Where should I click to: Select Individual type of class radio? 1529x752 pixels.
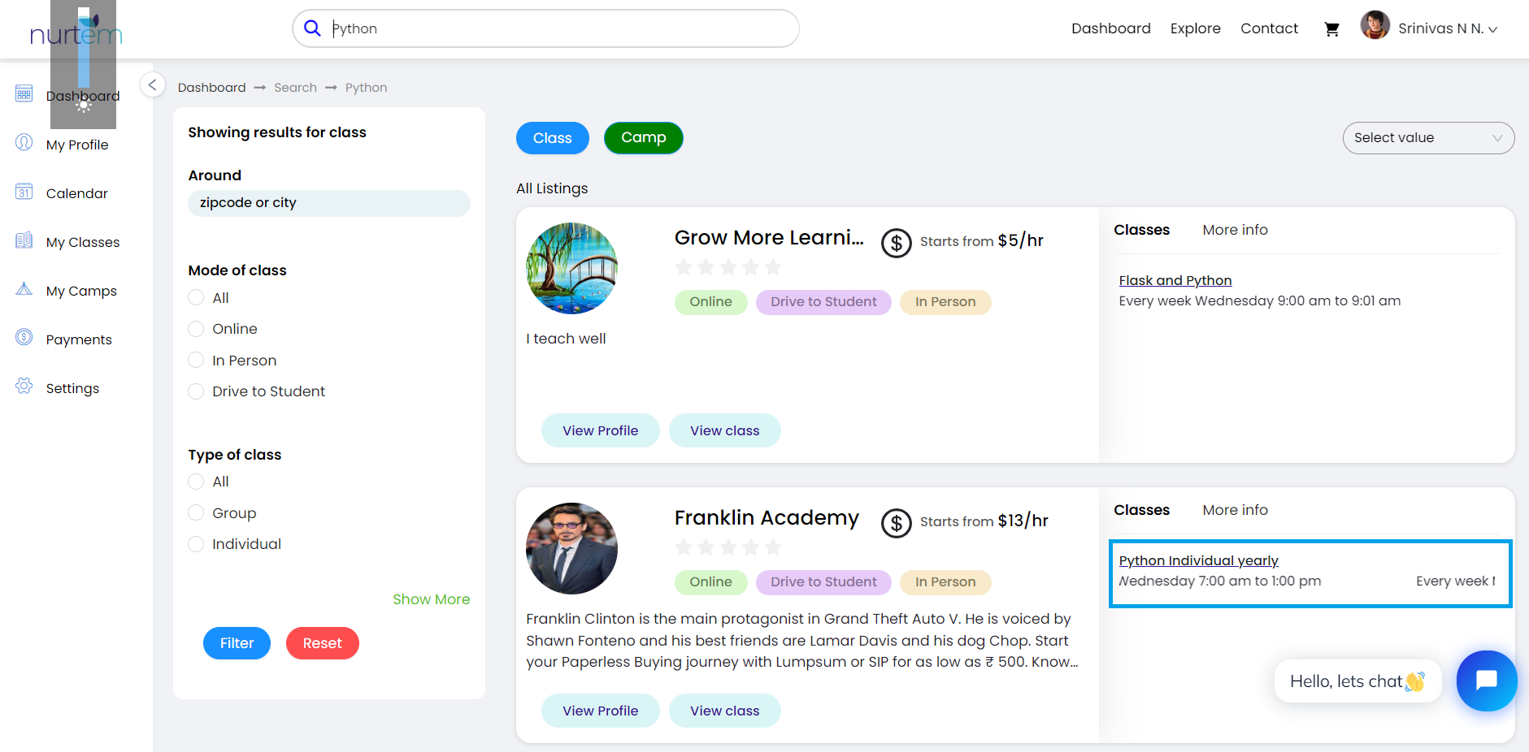pos(196,544)
